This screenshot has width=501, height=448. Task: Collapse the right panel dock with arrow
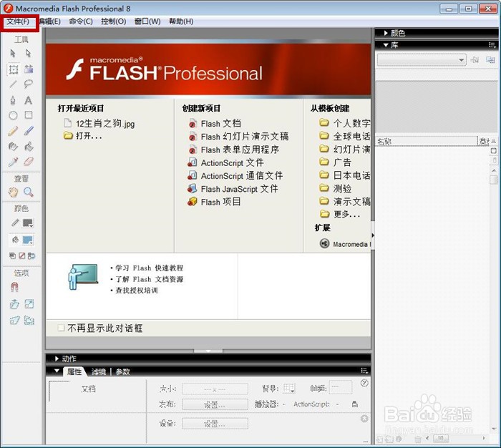point(373,235)
